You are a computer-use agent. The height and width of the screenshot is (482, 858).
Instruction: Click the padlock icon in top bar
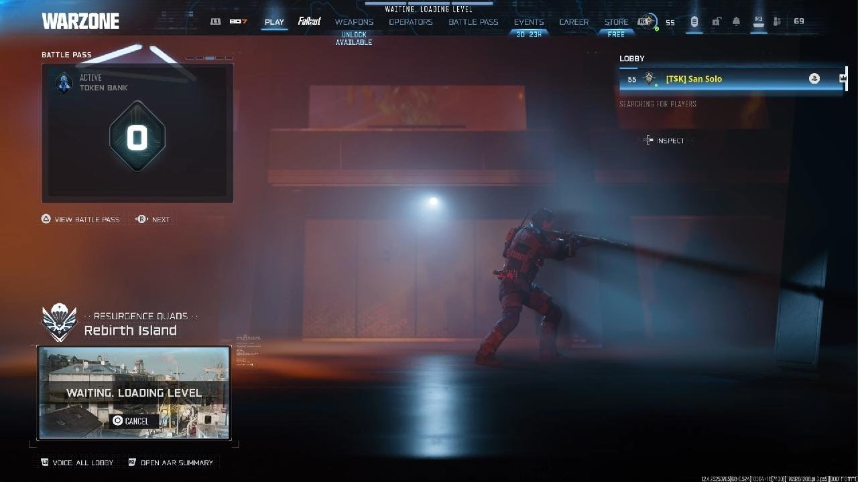(x=716, y=21)
